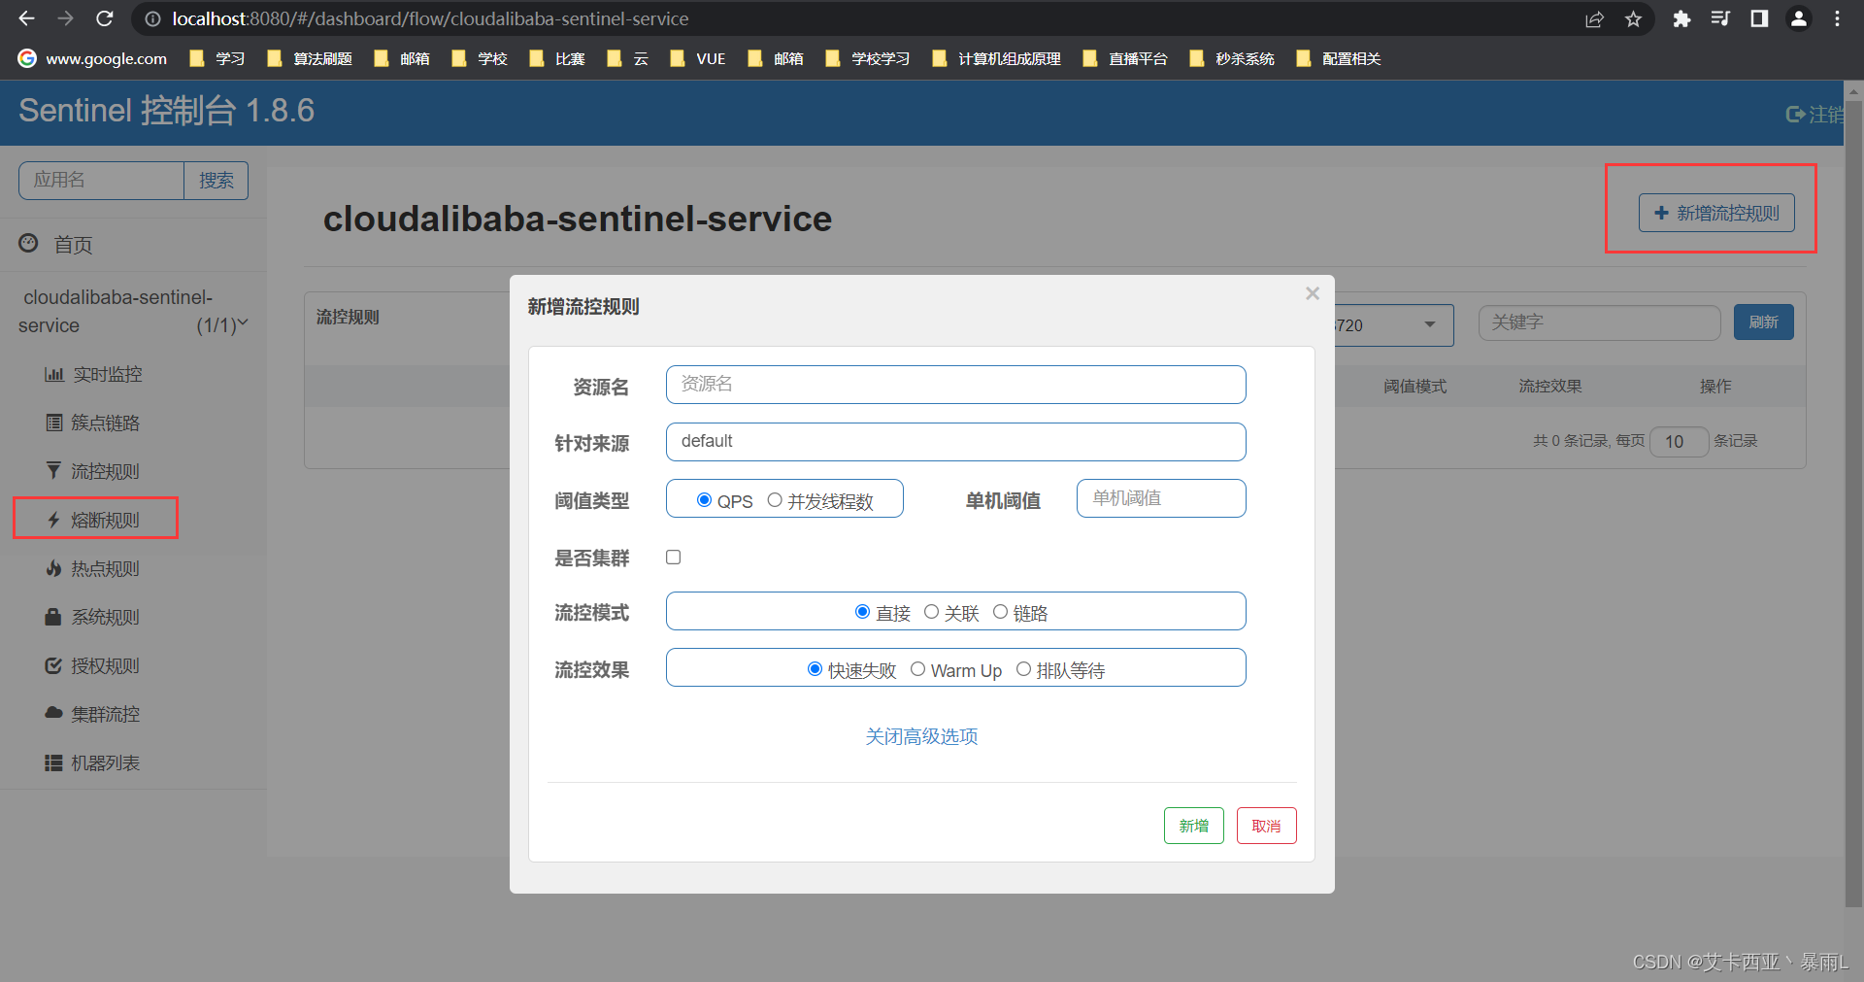Open 热点规则 from the sidebar
Image resolution: width=1864 pixels, height=982 pixels.
[x=93, y=569]
